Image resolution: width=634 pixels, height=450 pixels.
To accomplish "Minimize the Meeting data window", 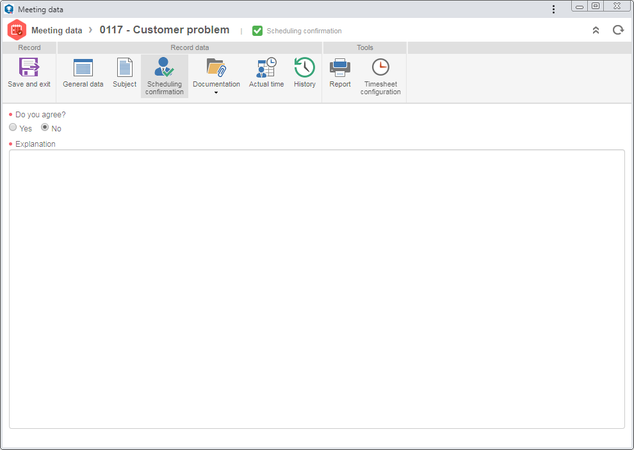I will [580, 6].
